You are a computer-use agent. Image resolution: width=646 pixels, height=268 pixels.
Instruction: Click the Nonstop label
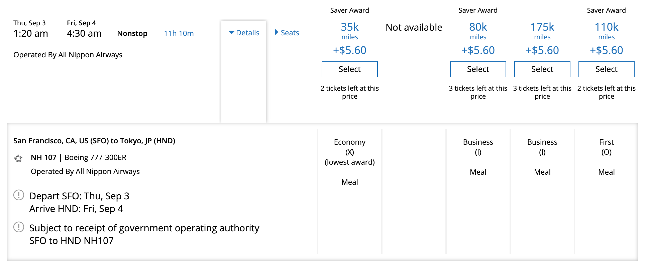[132, 33]
